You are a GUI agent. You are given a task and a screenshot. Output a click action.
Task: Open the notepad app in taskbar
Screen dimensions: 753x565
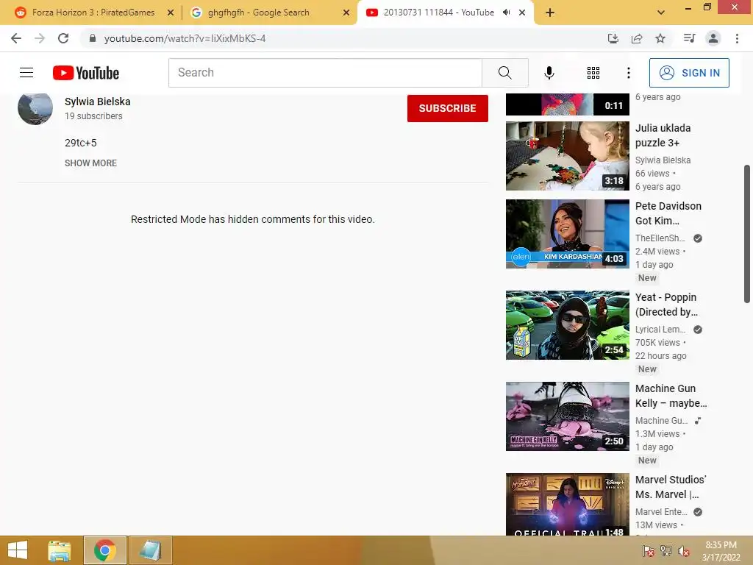150,550
